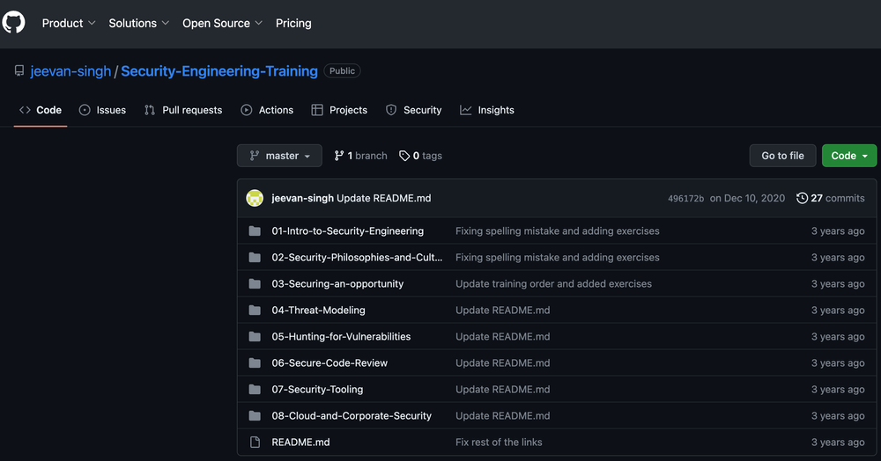Click the folder icon for 02-Security-Philosophies-and-Cult
This screenshot has width=881, height=461.
(255, 258)
